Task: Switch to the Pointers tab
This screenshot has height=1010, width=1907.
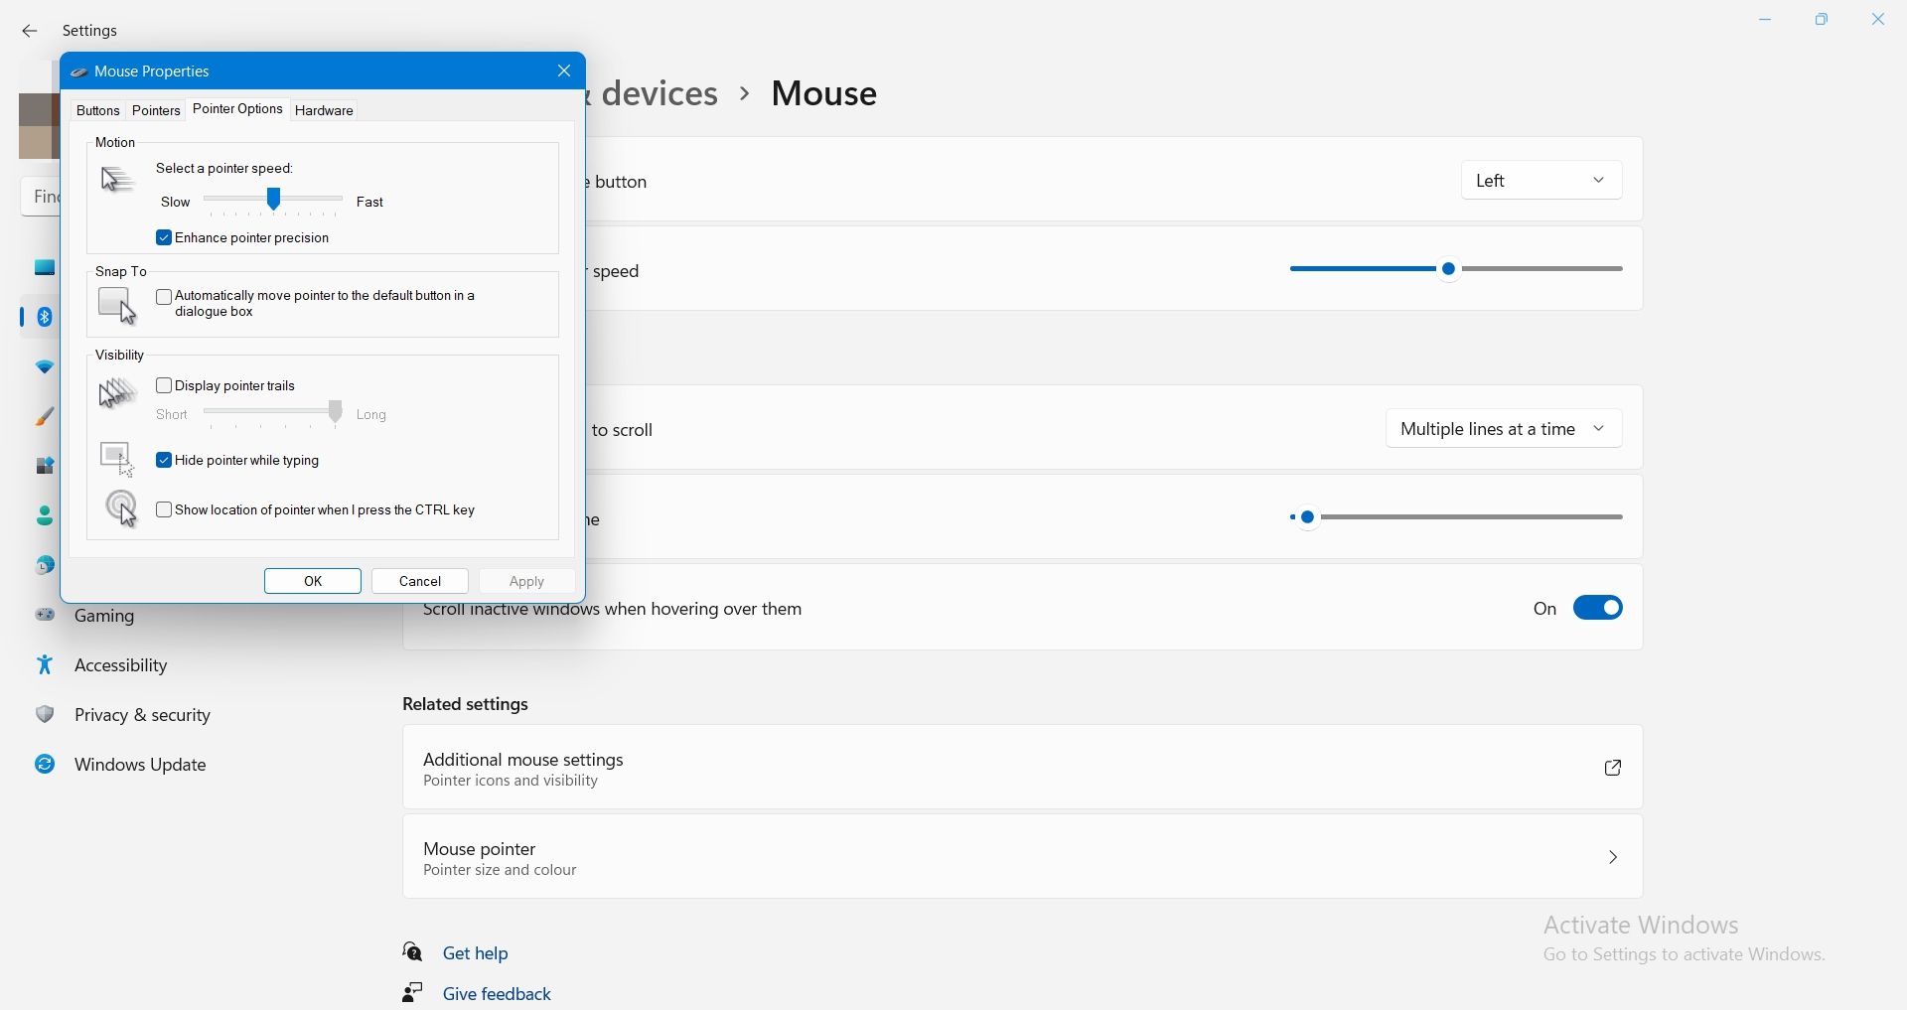Action: 156,111
